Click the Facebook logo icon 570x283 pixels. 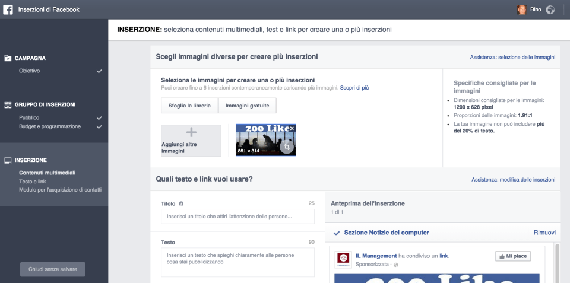click(8, 9)
